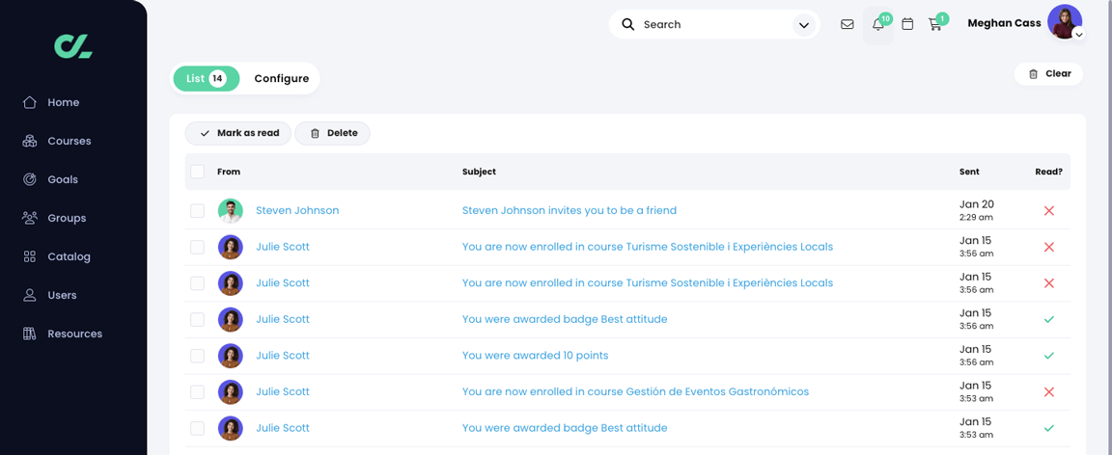1112x455 pixels.
Task: Check the Gestión de Eventos Gastronómicos row checkbox
Action: coord(197,392)
